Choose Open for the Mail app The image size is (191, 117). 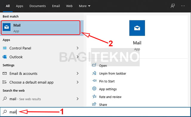(x=103, y=66)
